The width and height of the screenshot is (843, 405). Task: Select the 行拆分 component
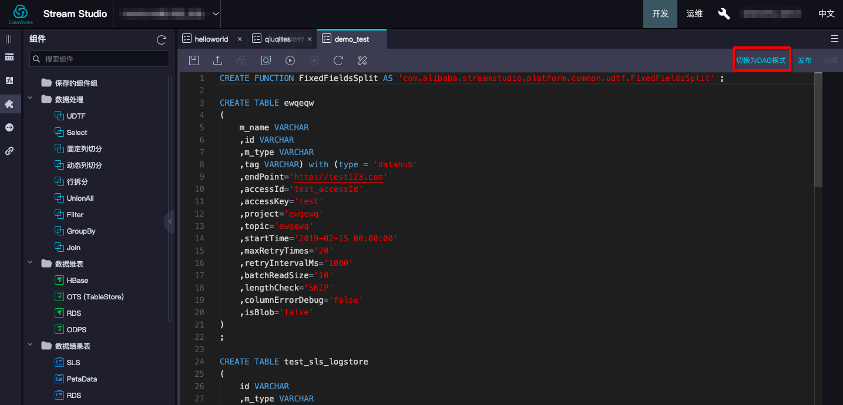coord(71,182)
